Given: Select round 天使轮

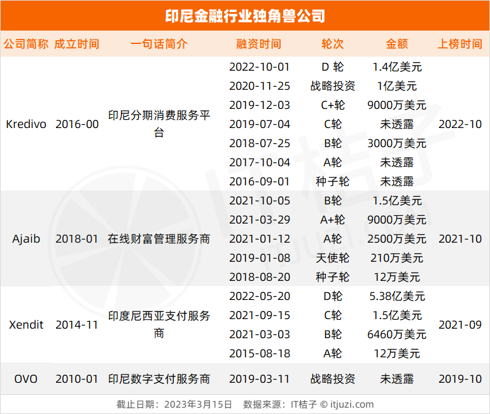Looking at the screenshot, I should (333, 258).
